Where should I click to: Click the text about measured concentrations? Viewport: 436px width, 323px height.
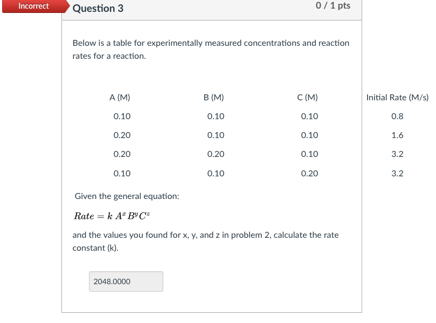(x=210, y=49)
